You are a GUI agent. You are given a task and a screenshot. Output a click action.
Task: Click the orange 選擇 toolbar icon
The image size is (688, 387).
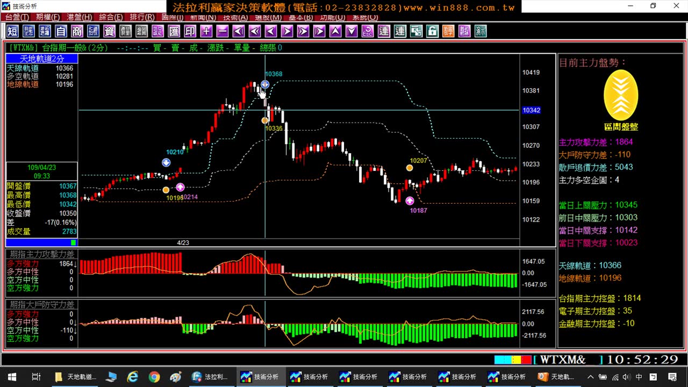448,31
